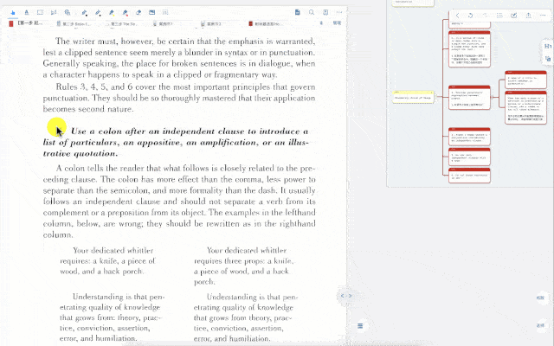Click the sentence starting 'Rules 3, 4, 5, and 6 cover'
This screenshot has width=554, height=346.
pos(179,98)
